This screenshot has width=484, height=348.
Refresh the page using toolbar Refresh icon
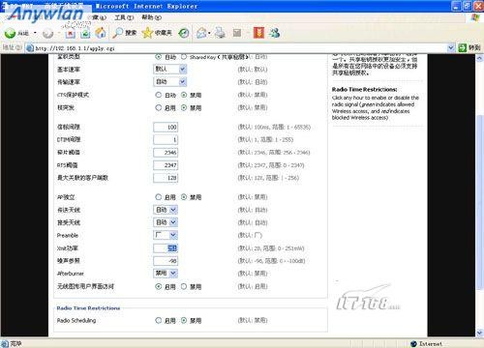[85, 33]
